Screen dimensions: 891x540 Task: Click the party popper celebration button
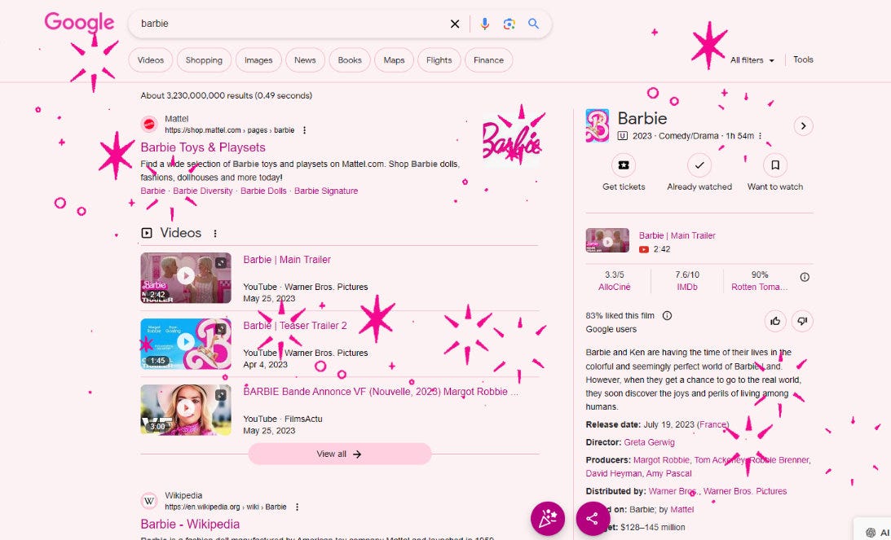click(x=548, y=519)
